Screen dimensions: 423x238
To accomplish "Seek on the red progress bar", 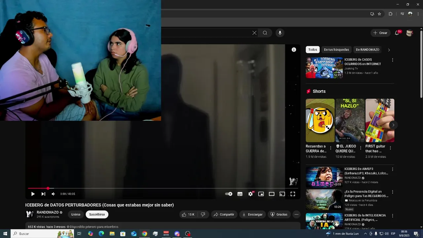I will click(x=163, y=188).
